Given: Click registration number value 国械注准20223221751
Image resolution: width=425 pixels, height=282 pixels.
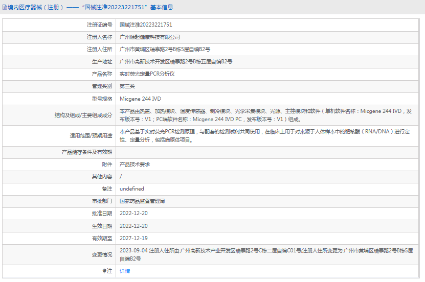Looking at the screenshot, I should 146,25.
